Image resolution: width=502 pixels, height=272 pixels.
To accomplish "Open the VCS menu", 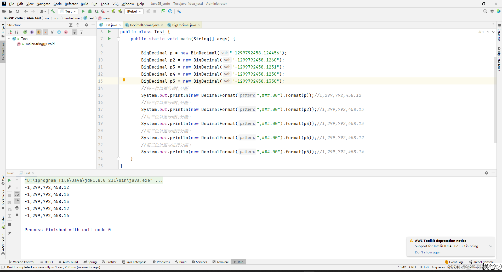I will [x=115, y=4].
